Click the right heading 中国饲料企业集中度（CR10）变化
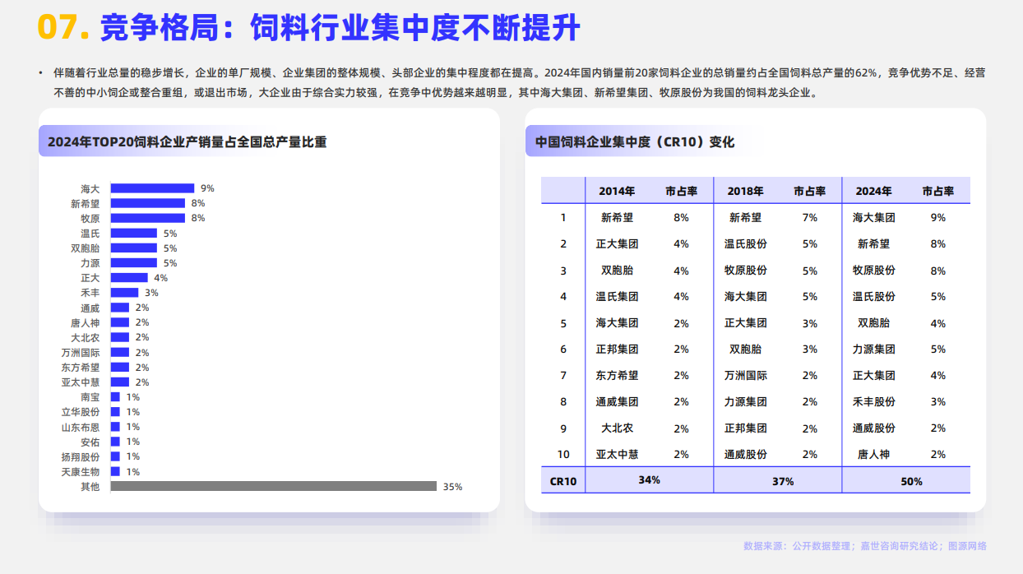 pyautogui.click(x=634, y=141)
